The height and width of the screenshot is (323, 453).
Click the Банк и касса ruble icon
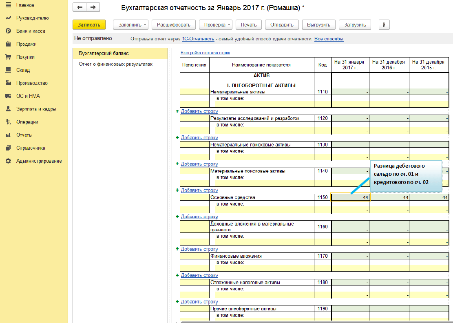(x=8, y=31)
